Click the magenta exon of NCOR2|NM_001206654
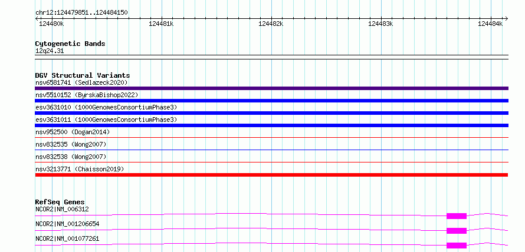Viewport: 525px width, 252px height. (457, 231)
